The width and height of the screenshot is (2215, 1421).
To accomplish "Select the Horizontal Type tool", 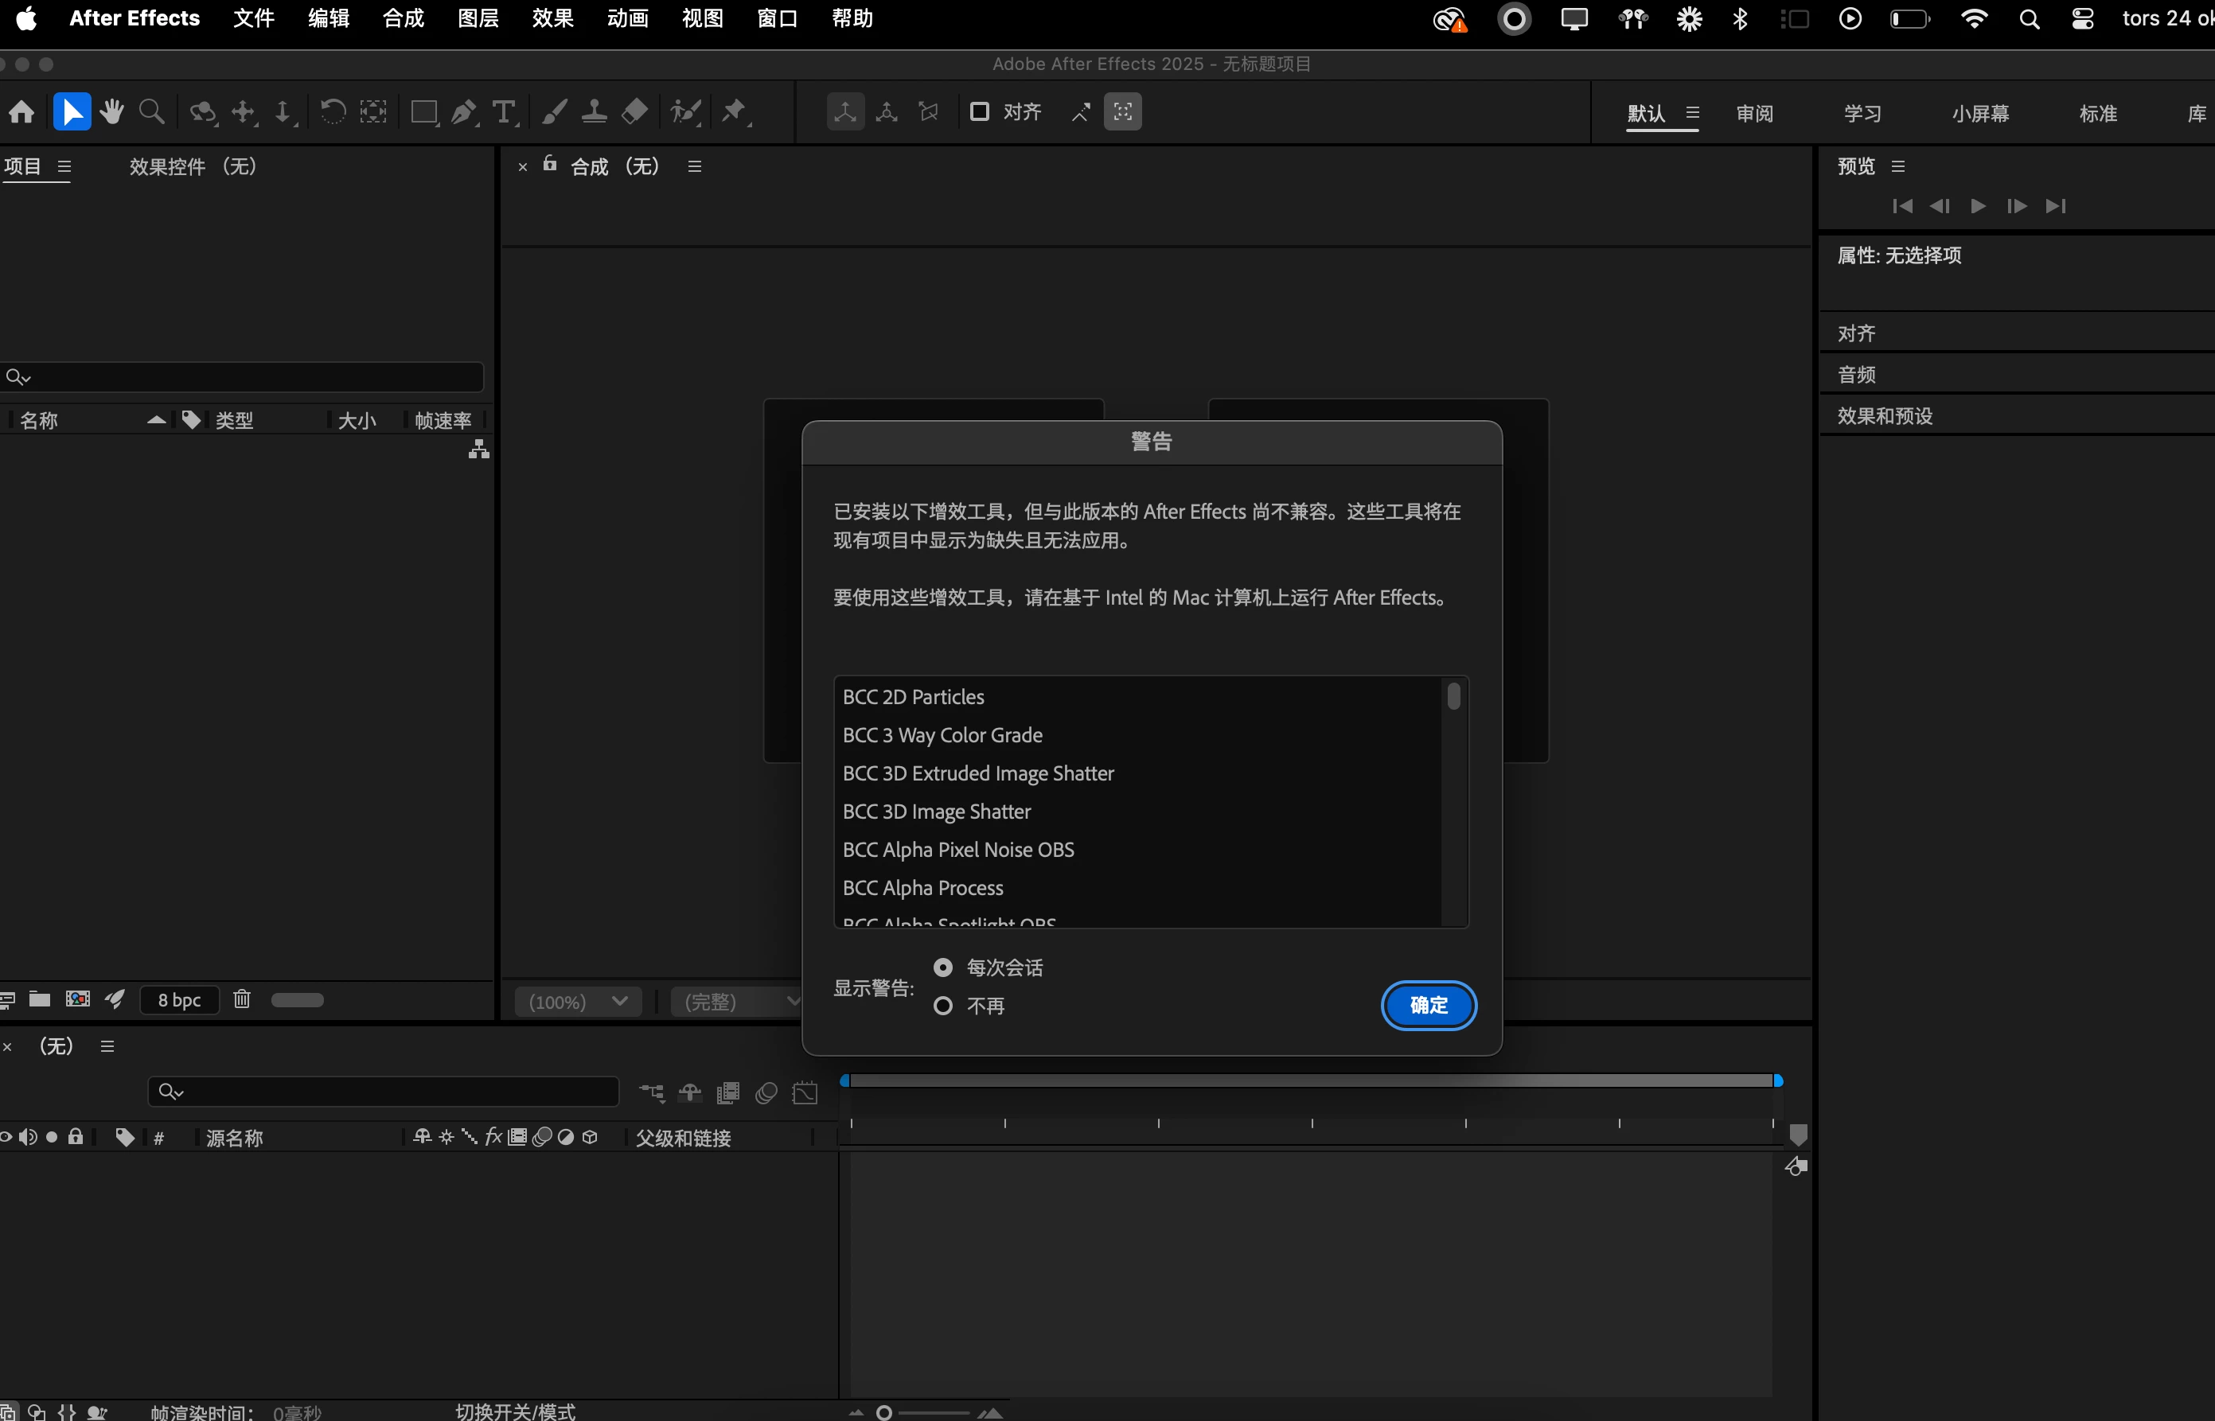I will point(503,112).
